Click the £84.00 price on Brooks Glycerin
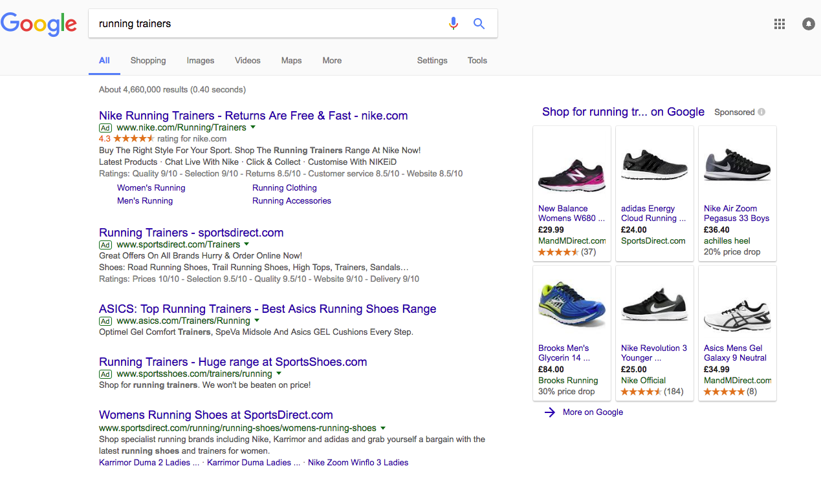821x477 pixels. point(551,370)
